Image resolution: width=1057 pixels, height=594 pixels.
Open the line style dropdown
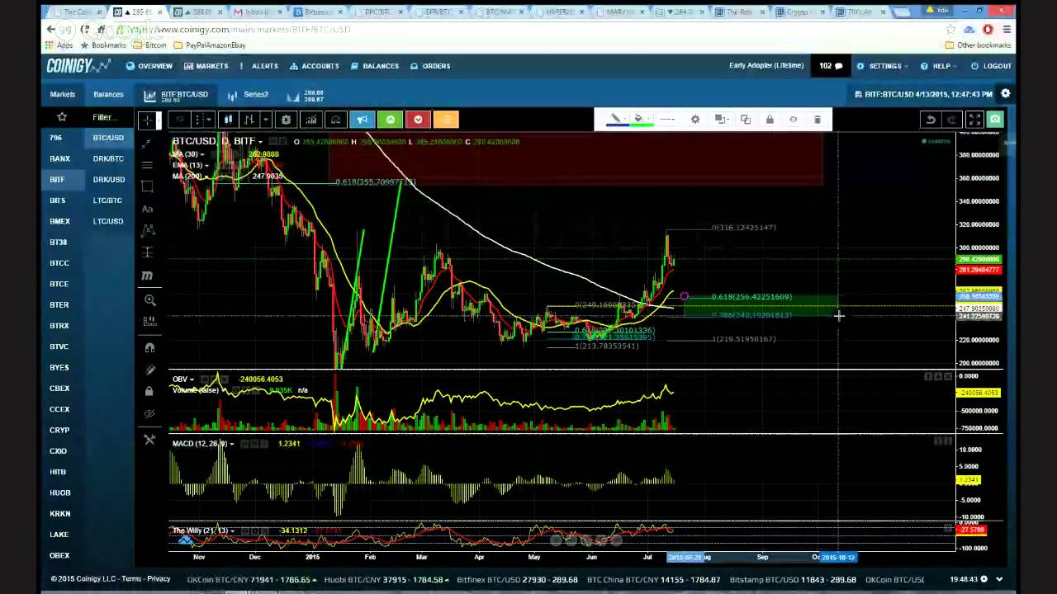click(667, 120)
